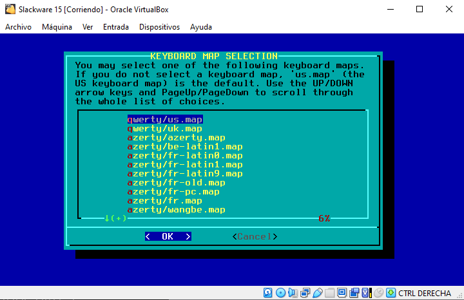Select azerty/be-latin1.map entry
The width and height of the screenshot is (464, 300).
tap(185, 147)
